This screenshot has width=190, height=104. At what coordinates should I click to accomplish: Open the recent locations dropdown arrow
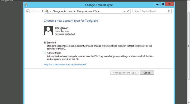[38, 11]
